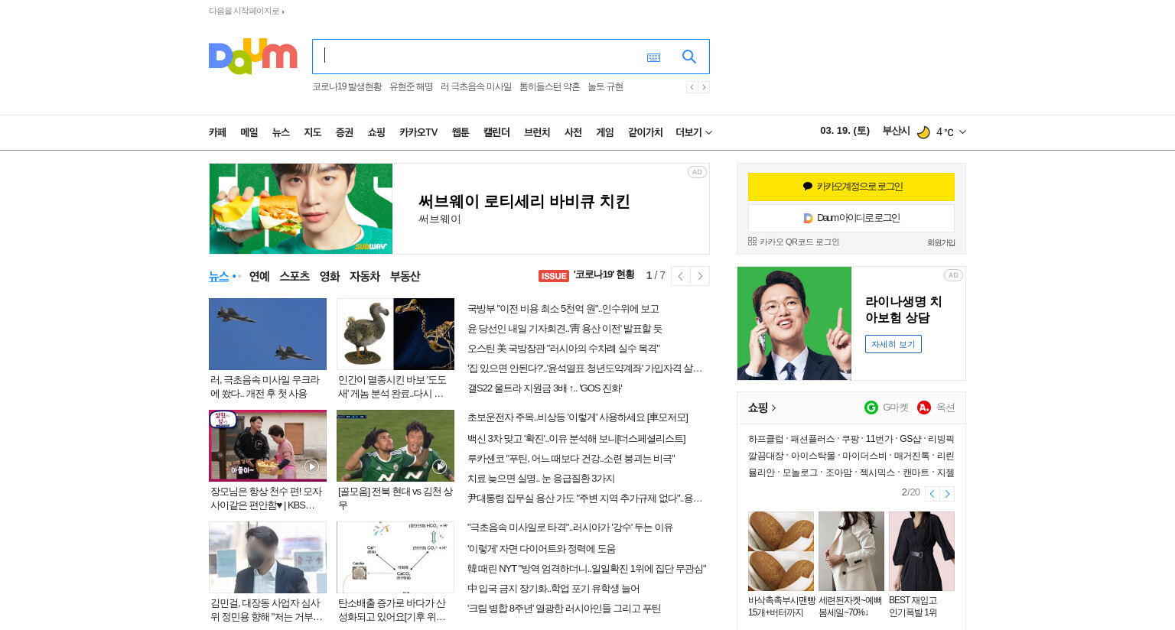
Task: Go to previous issue with left arrow
Action: tap(681, 276)
